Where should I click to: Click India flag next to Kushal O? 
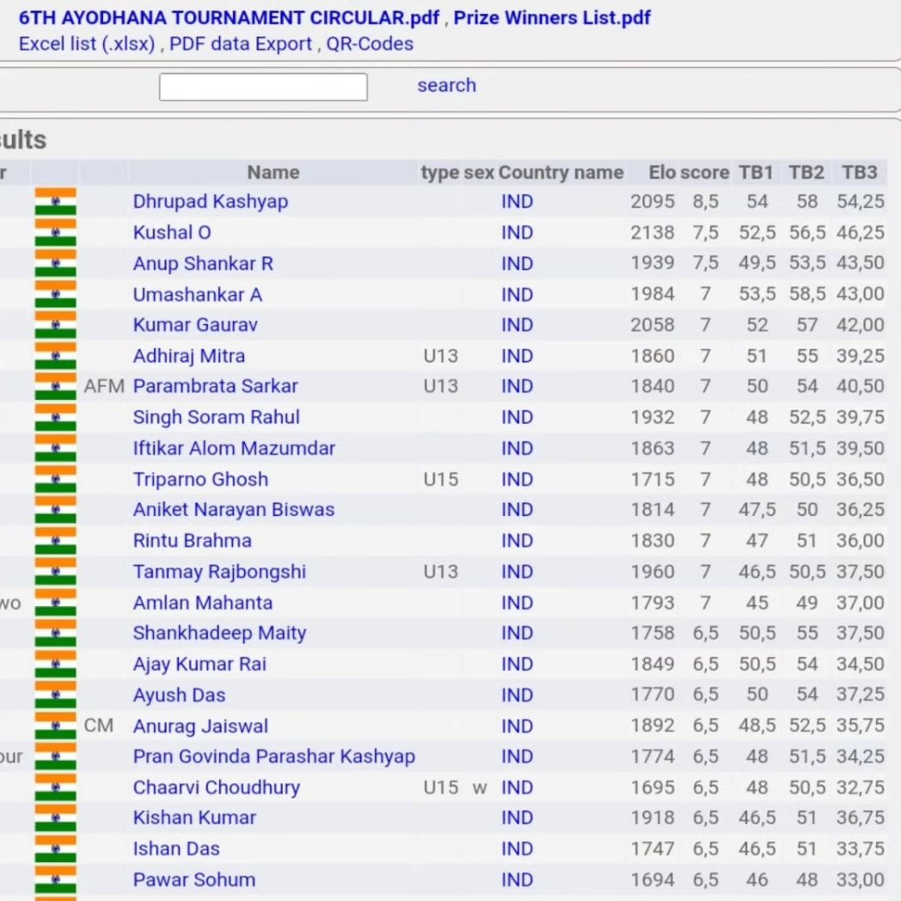point(55,233)
